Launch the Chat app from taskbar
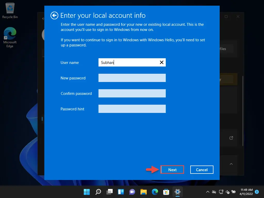 (x=132, y=192)
